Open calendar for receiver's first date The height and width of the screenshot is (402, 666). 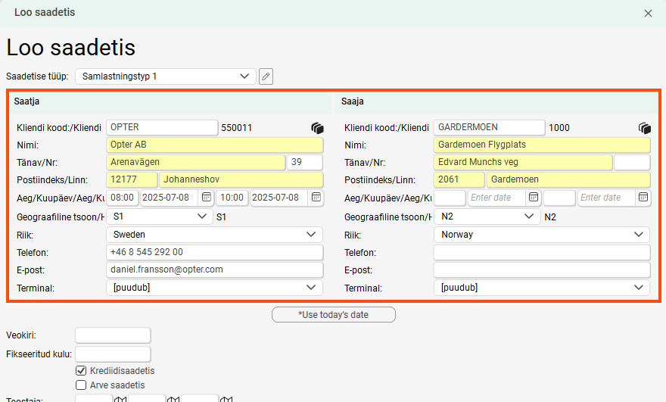coord(534,198)
